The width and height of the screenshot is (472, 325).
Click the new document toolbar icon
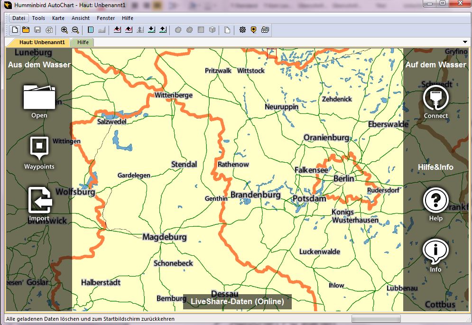pyautogui.click(x=15, y=30)
